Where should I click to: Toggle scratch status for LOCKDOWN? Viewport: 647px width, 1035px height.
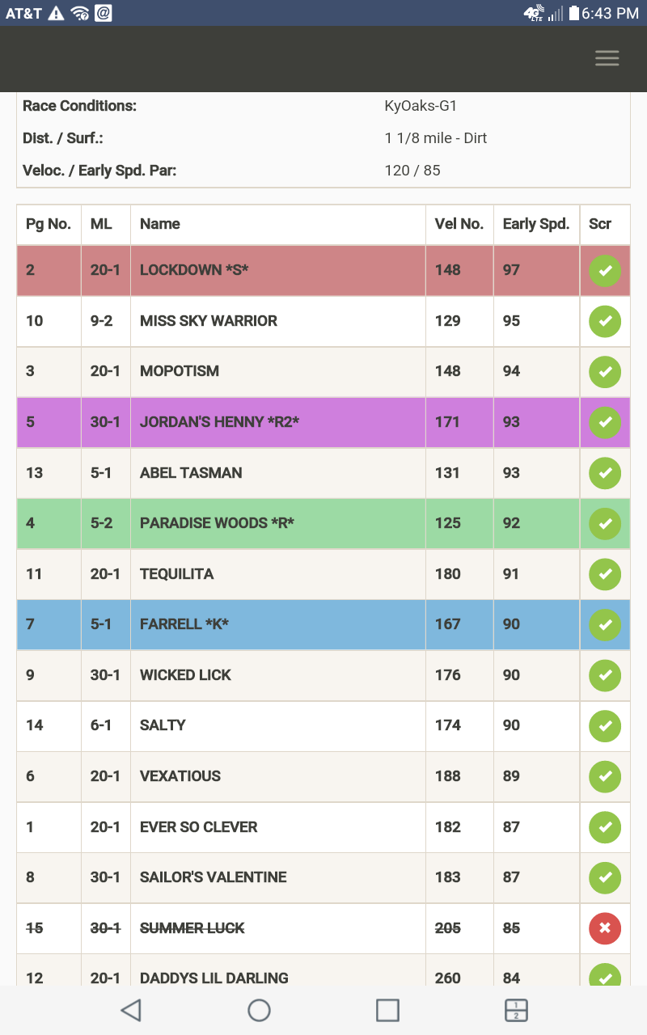[x=604, y=270]
